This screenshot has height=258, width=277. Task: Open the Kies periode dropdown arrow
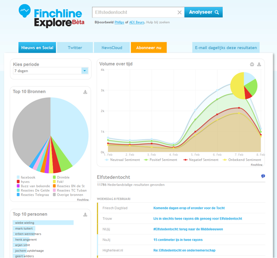(85, 71)
